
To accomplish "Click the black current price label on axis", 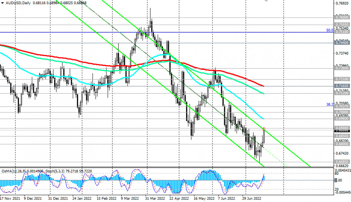I will point(342,131).
